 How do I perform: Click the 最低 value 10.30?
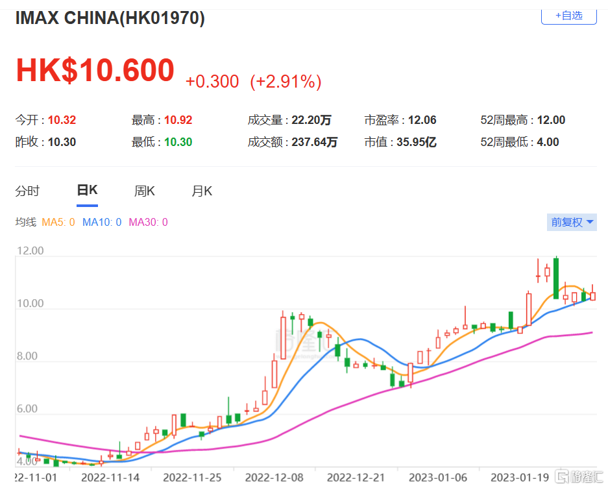(x=178, y=142)
